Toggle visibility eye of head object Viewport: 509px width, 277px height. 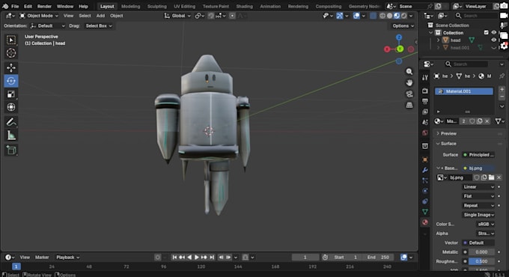(x=494, y=40)
